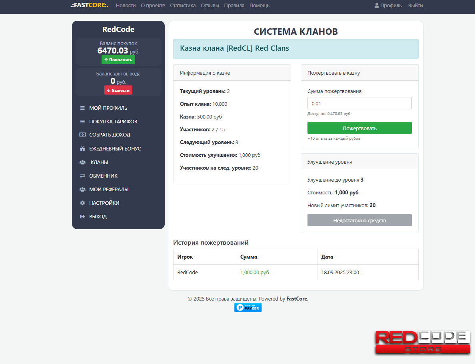
Task: Open the Новости menu item
Action: (126, 6)
